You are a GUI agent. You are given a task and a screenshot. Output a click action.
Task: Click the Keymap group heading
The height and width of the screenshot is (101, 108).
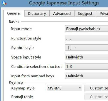click(16, 82)
